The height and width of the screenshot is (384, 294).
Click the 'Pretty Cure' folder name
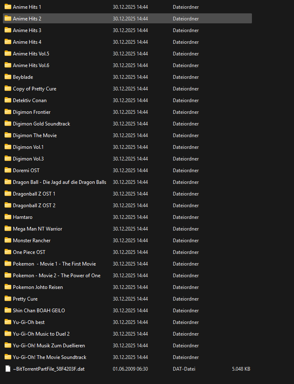click(25, 299)
